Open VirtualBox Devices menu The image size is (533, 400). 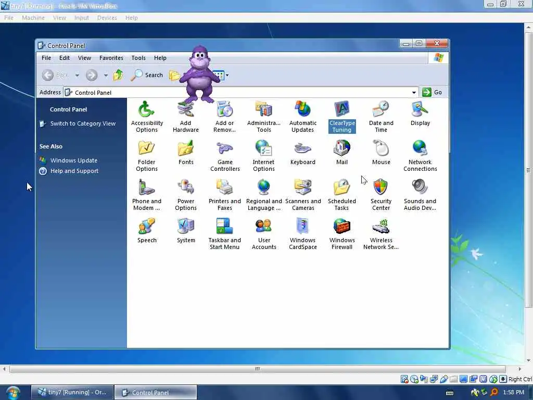coord(107,18)
